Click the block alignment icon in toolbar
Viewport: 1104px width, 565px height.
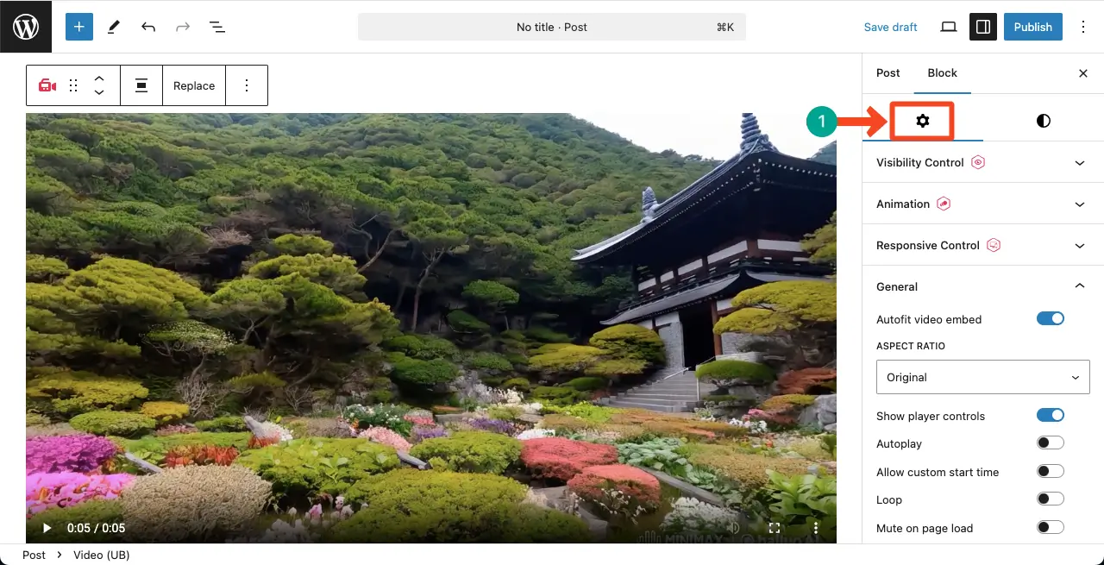coord(141,85)
